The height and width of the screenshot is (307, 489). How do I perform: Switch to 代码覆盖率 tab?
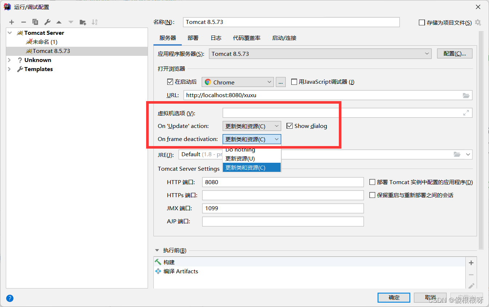tap(247, 38)
